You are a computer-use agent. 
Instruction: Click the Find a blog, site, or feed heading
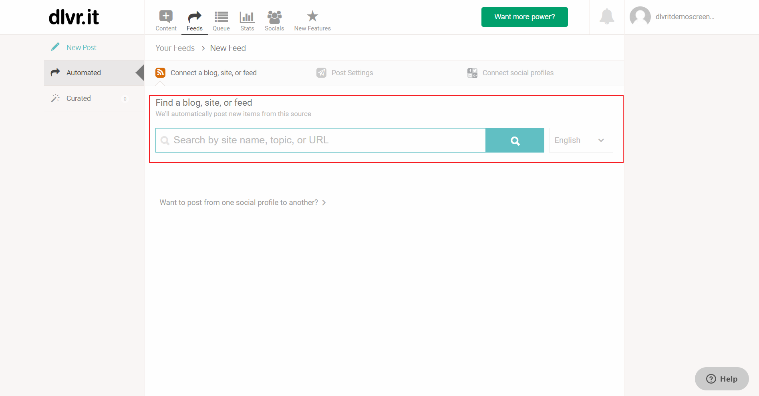[204, 103]
